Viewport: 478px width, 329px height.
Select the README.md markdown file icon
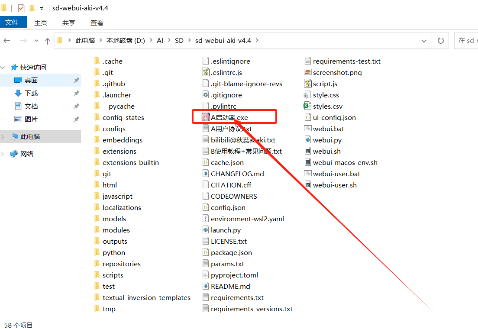coord(206,286)
